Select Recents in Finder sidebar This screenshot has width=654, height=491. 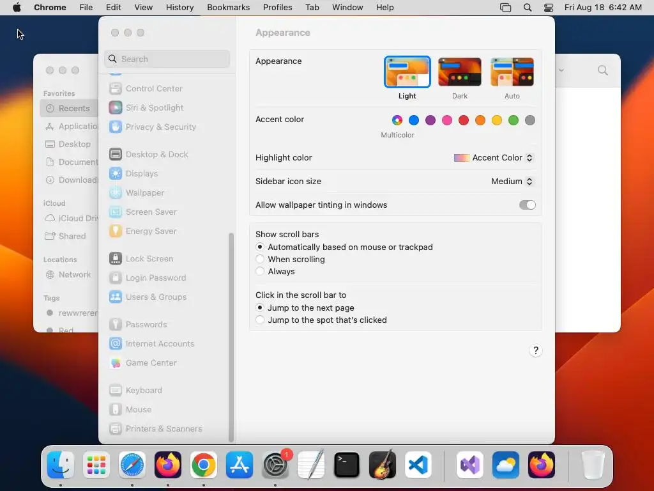69,109
